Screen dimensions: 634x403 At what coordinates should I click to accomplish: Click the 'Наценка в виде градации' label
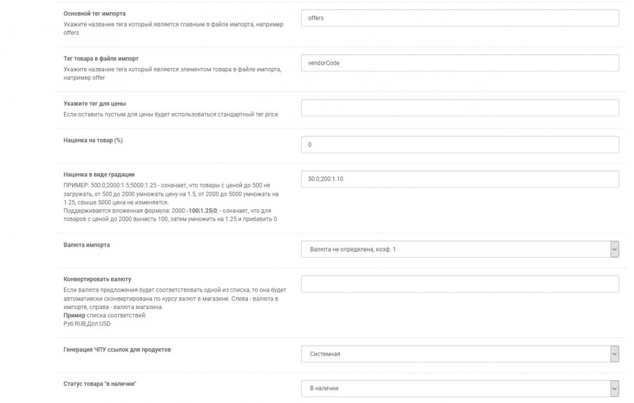[x=99, y=174]
